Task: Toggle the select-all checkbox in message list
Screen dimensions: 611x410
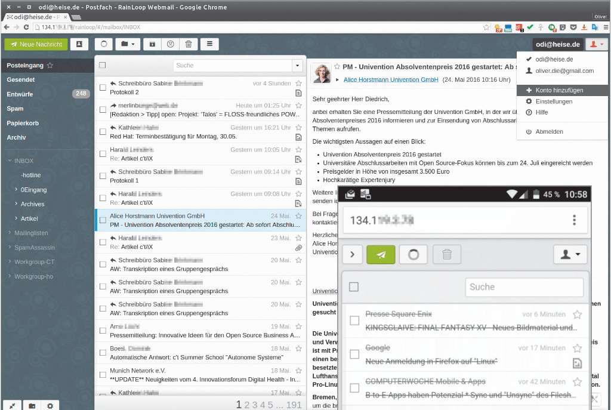Action: click(103, 65)
